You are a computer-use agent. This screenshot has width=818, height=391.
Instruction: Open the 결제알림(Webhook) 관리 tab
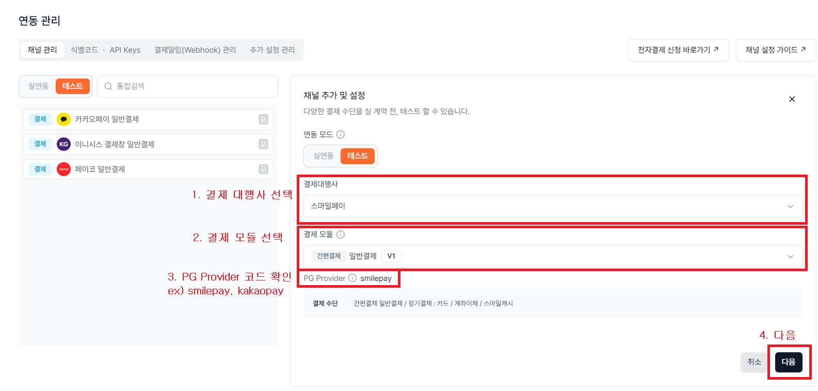195,50
